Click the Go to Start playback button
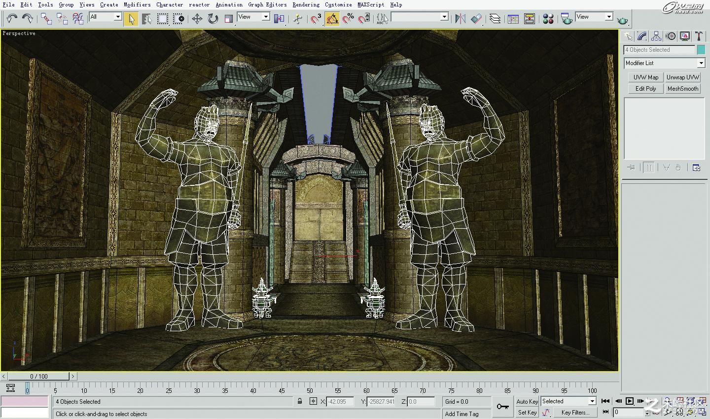710x419 pixels. coord(605,401)
